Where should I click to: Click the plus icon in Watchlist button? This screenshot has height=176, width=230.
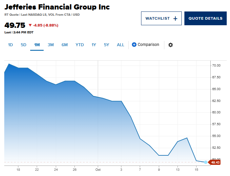pos(175,19)
